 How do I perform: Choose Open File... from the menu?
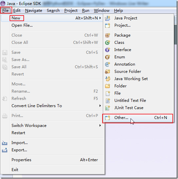click(52, 25)
